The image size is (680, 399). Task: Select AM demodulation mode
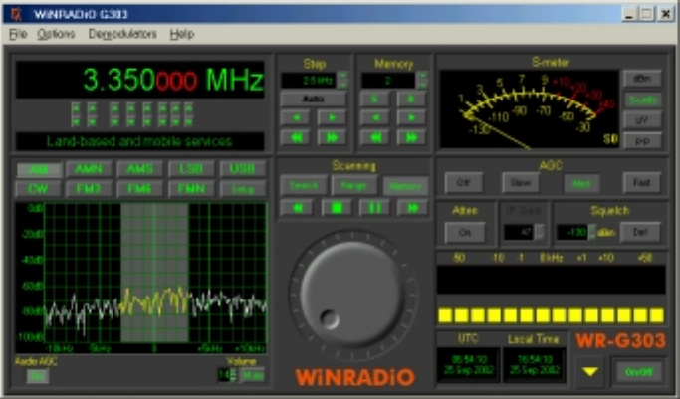pos(39,169)
